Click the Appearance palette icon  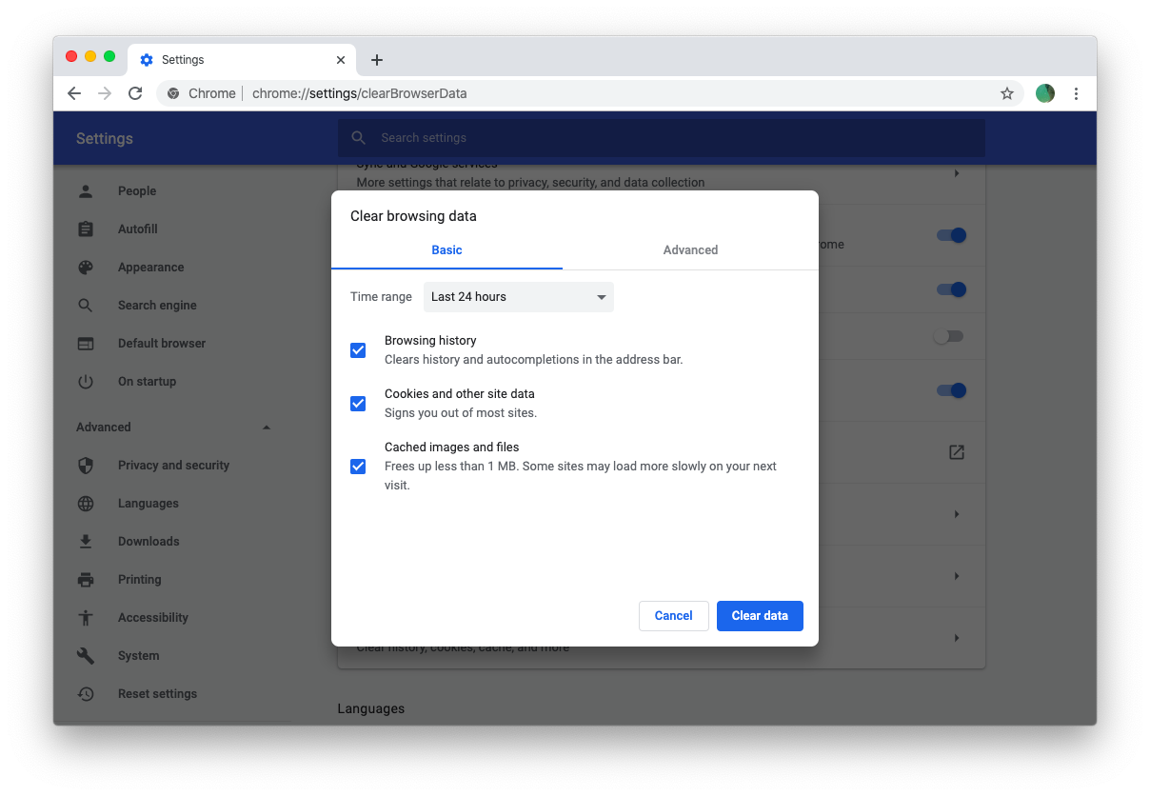(x=86, y=267)
